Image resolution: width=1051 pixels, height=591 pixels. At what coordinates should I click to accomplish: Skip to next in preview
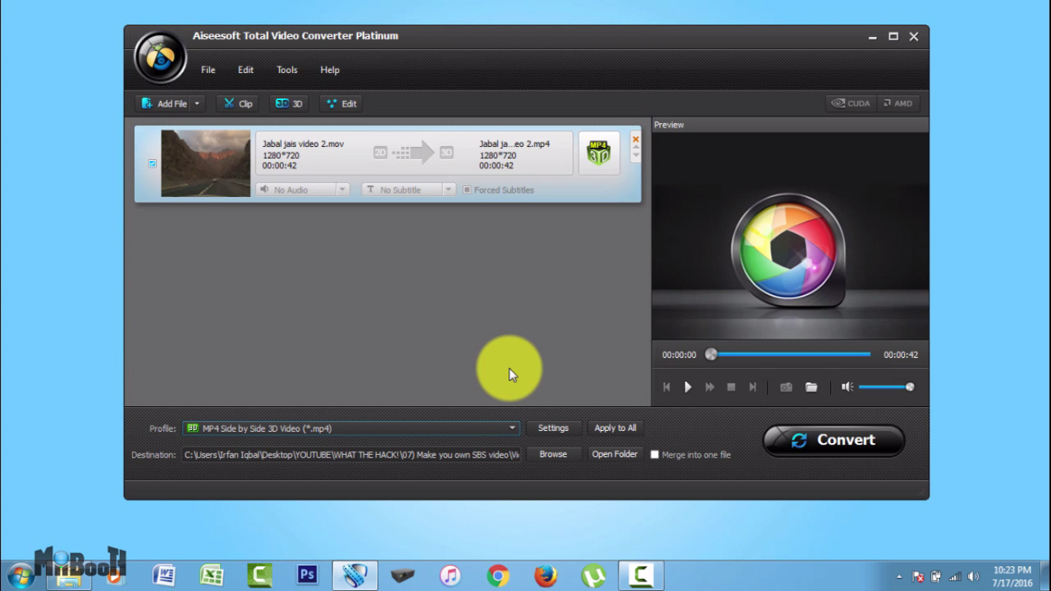click(x=752, y=387)
